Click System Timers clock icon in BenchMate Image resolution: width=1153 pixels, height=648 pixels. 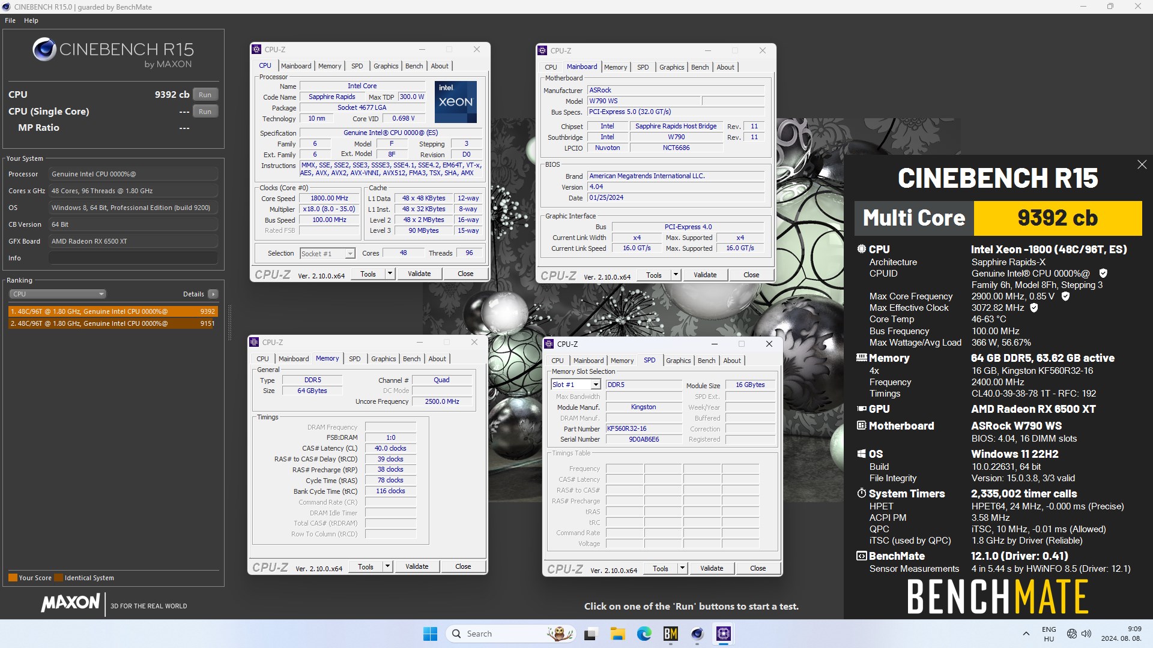[861, 493]
